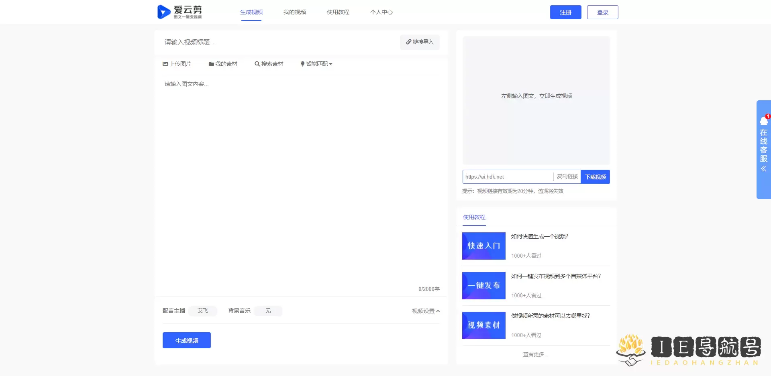Click the 注册 register button
This screenshot has height=376, width=771.
click(565, 12)
